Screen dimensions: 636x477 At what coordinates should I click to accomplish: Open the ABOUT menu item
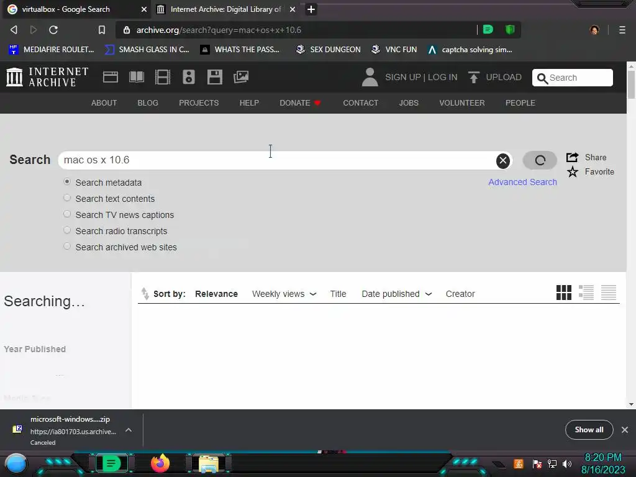click(x=104, y=103)
